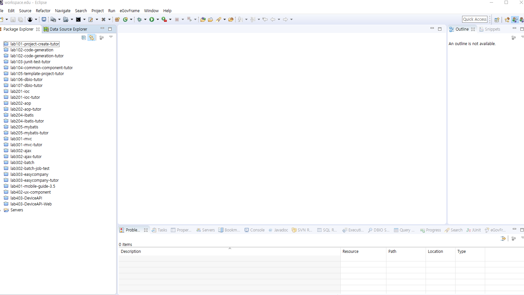Click the New Java Package icon
Screen dimensions: 524x295
pos(117,20)
